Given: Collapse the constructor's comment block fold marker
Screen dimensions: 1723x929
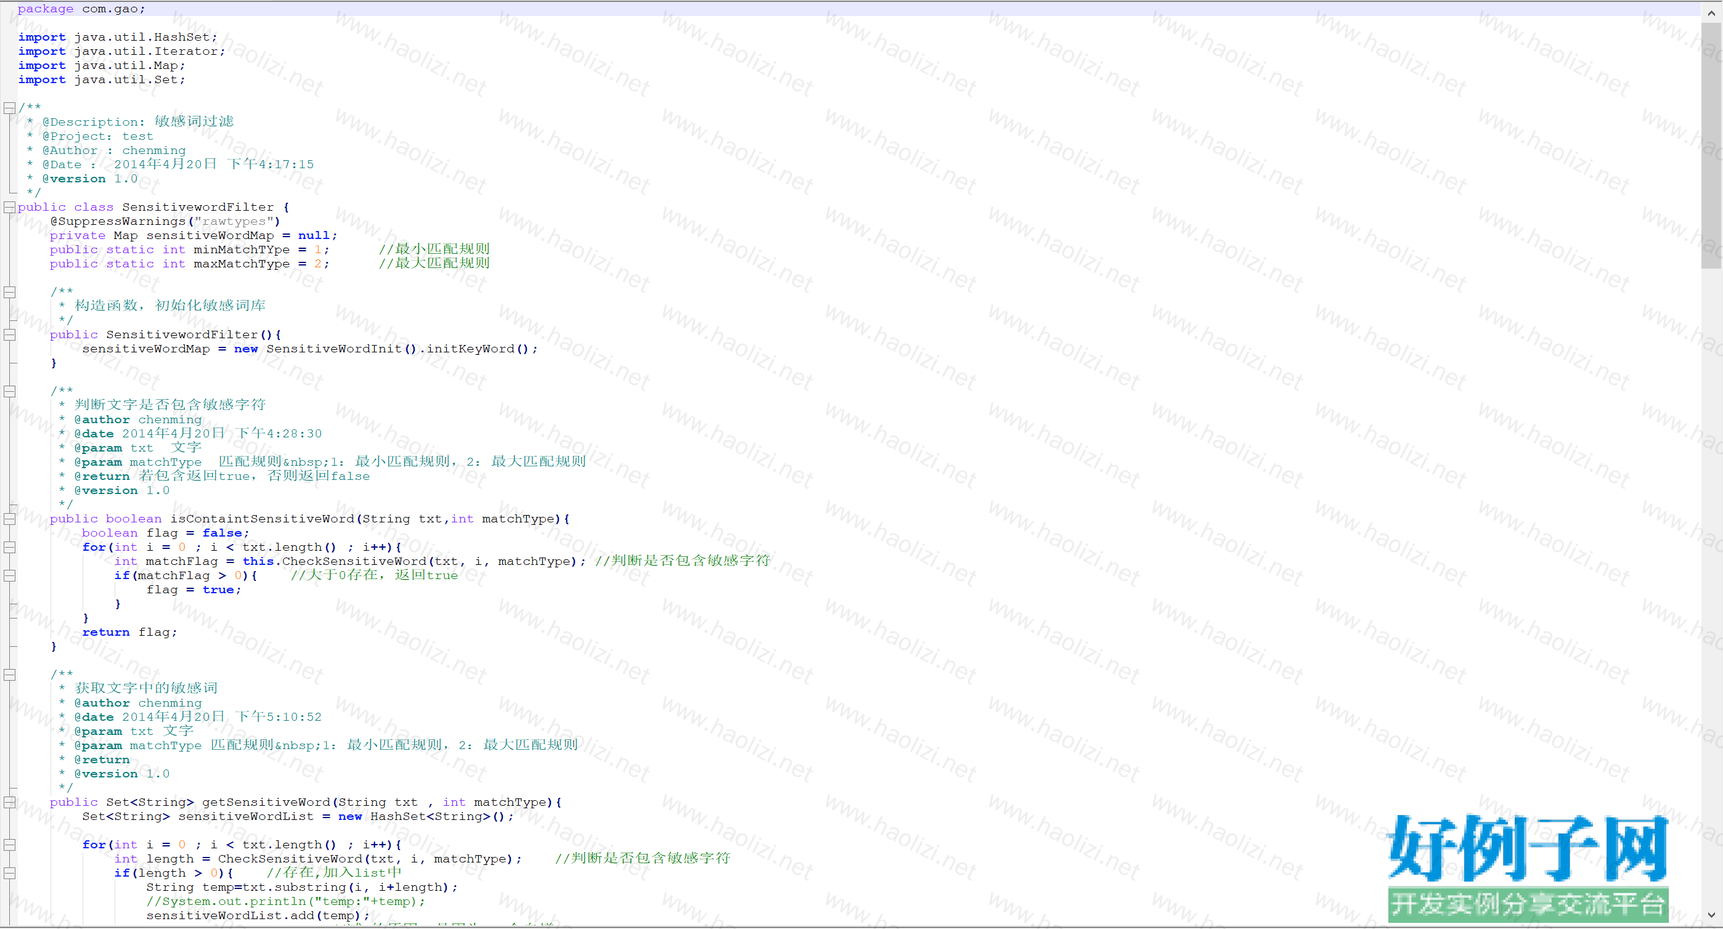Looking at the screenshot, I should [9, 292].
